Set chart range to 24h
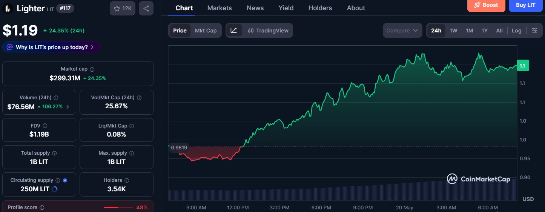This screenshot has width=545, height=212. [436, 31]
